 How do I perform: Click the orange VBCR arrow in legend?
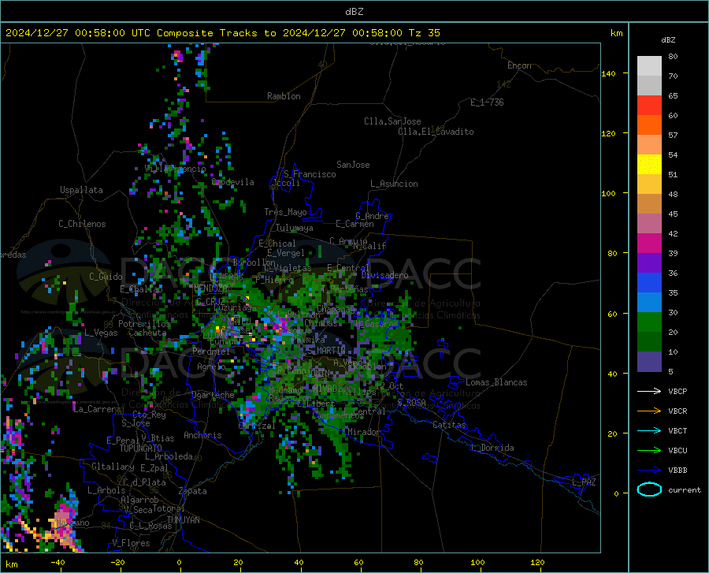click(x=649, y=411)
